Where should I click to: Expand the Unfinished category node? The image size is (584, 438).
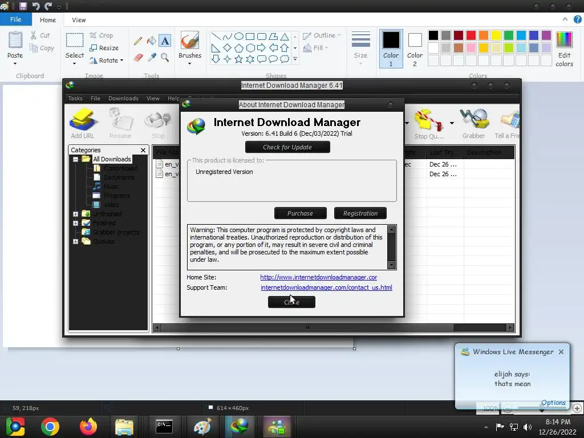click(76, 214)
